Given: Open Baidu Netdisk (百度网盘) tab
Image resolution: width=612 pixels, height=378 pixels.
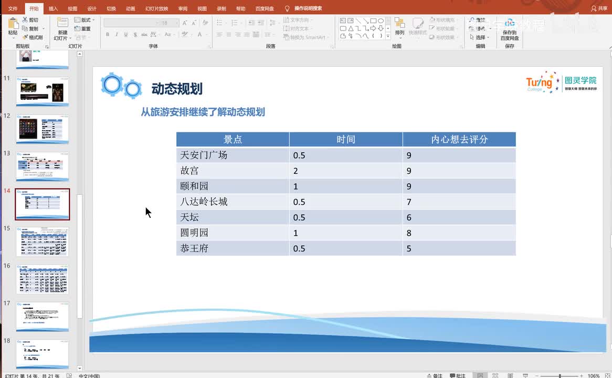Looking at the screenshot, I should [265, 8].
